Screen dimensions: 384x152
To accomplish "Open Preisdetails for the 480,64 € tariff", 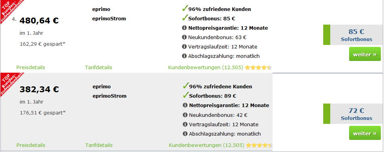I will 31,68.
